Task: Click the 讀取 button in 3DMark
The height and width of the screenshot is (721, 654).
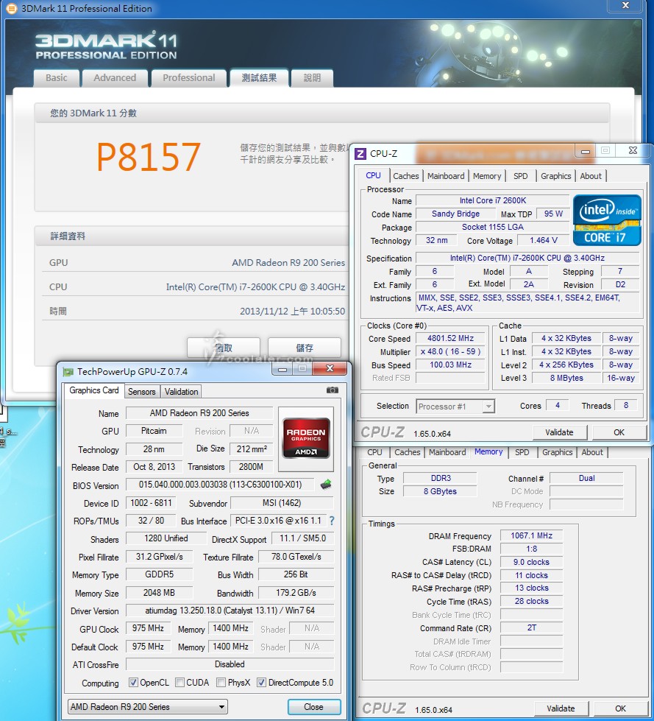Action: [224, 348]
